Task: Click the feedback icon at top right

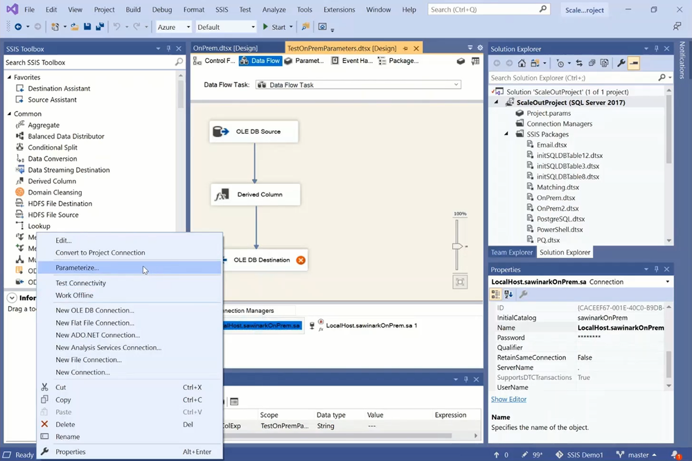Action: tap(677, 26)
